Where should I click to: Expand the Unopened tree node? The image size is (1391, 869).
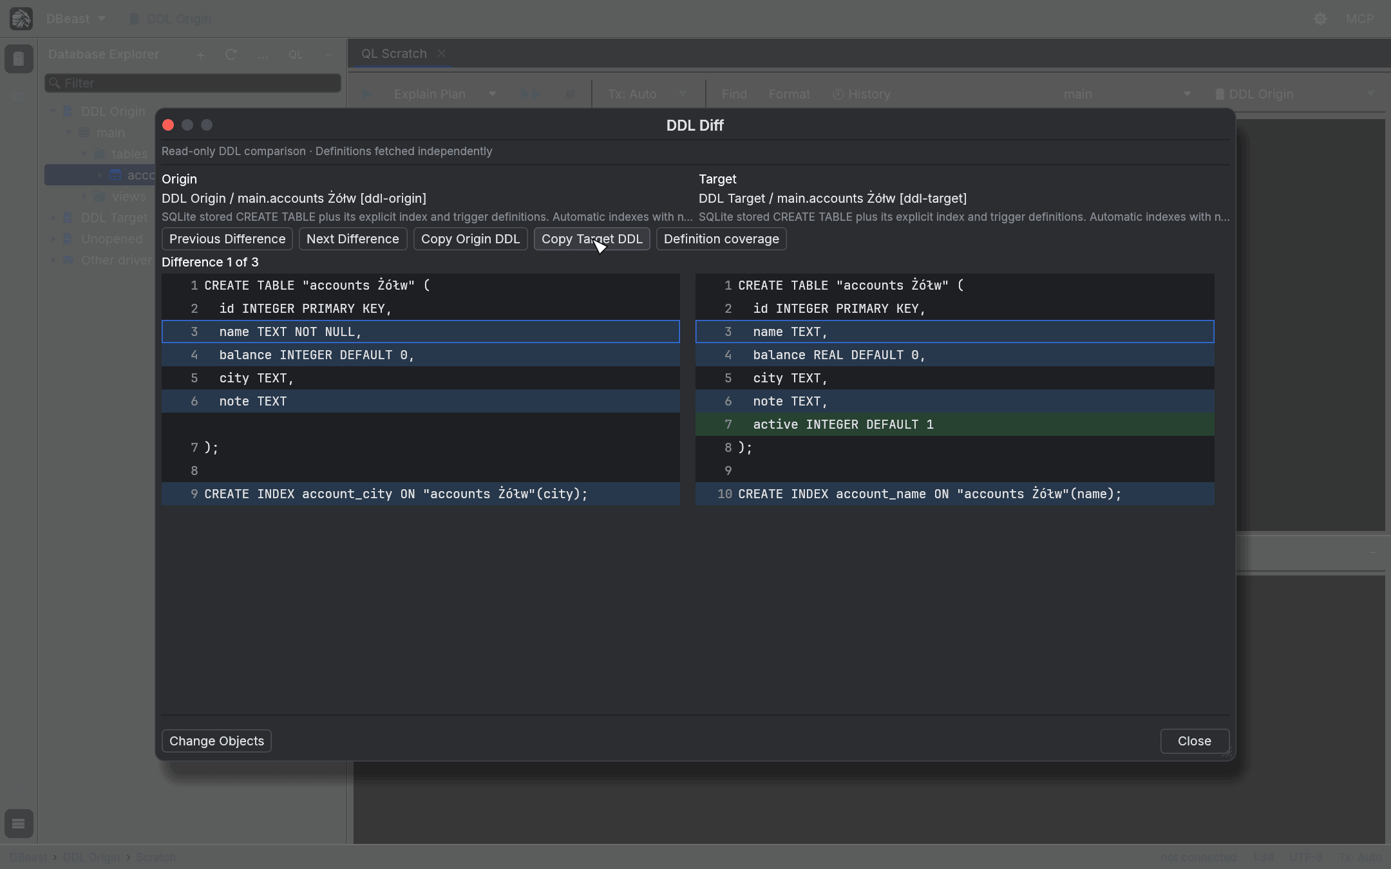[x=53, y=239]
